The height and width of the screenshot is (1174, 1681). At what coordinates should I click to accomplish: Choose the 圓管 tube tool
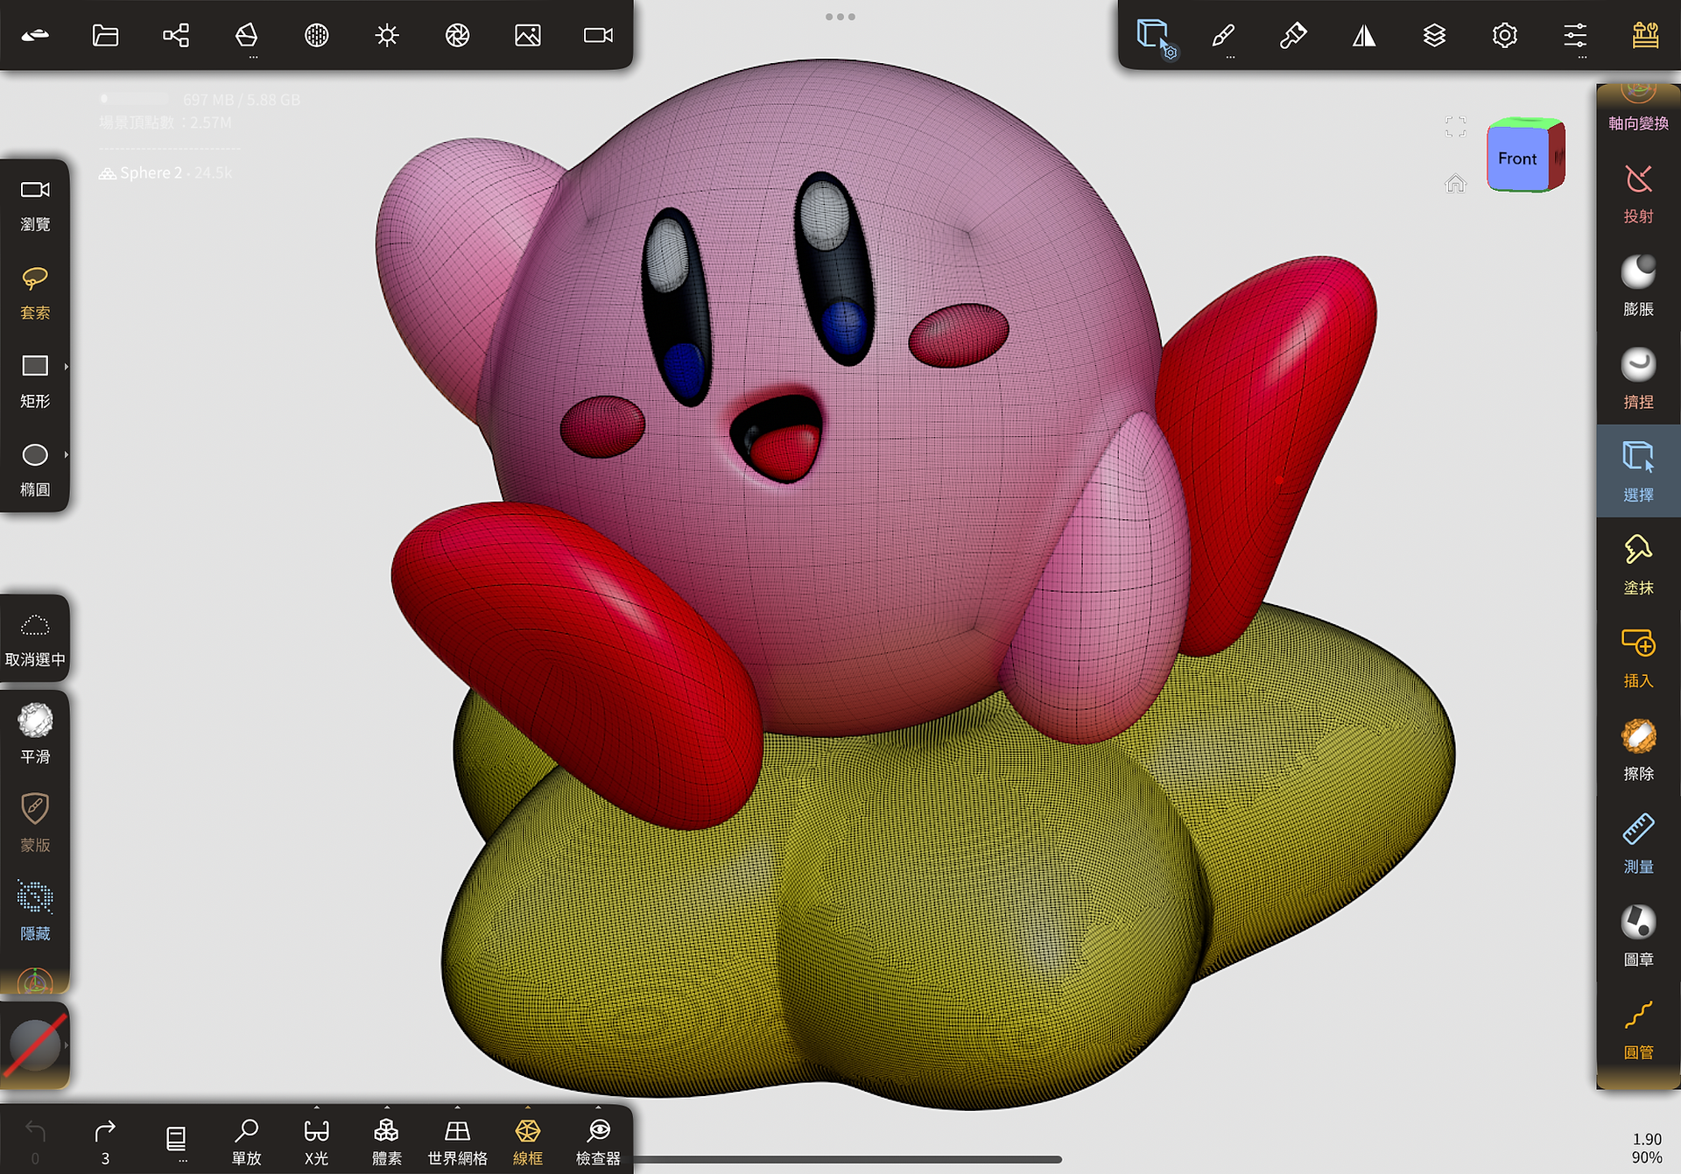[x=1638, y=1029]
